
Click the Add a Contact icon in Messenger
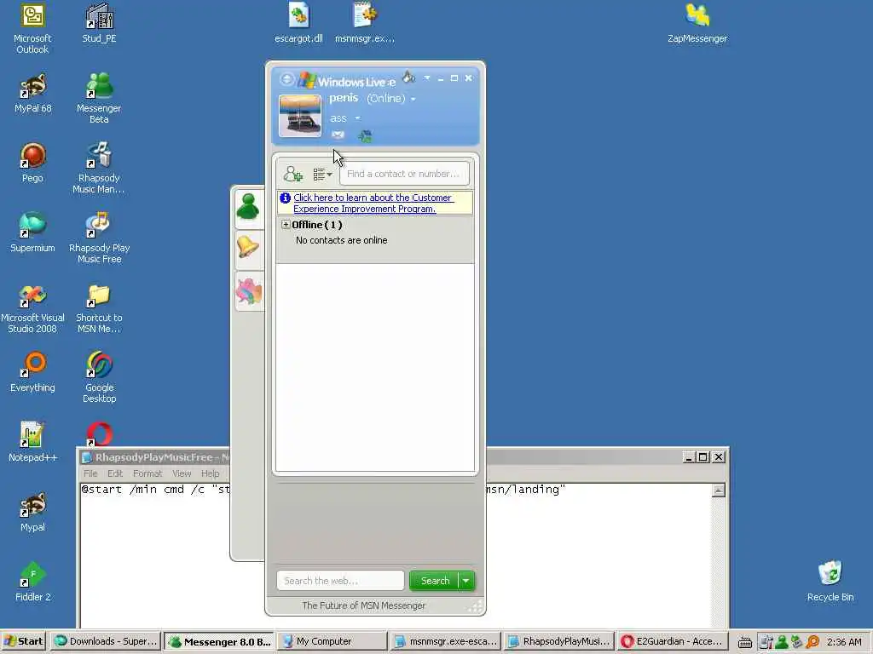click(x=292, y=174)
